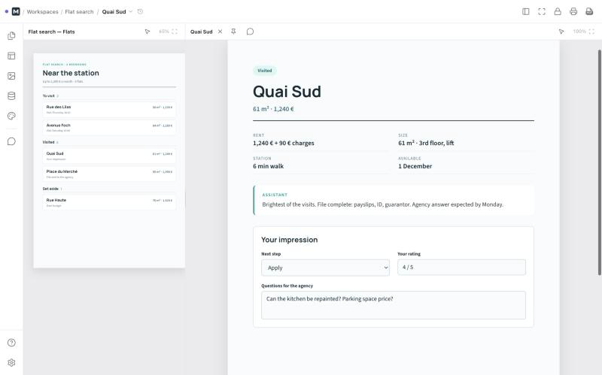Close the Quai Sud tab
This screenshot has height=375, width=602.
click(x=220, y=32)
